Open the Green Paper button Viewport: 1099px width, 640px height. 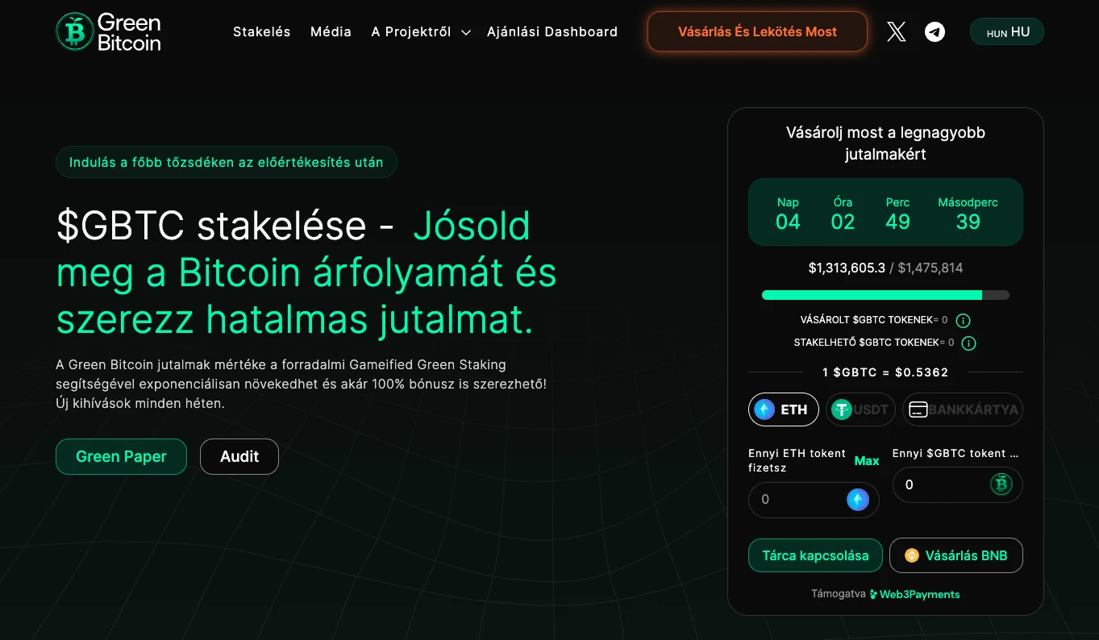click(121, 456)
